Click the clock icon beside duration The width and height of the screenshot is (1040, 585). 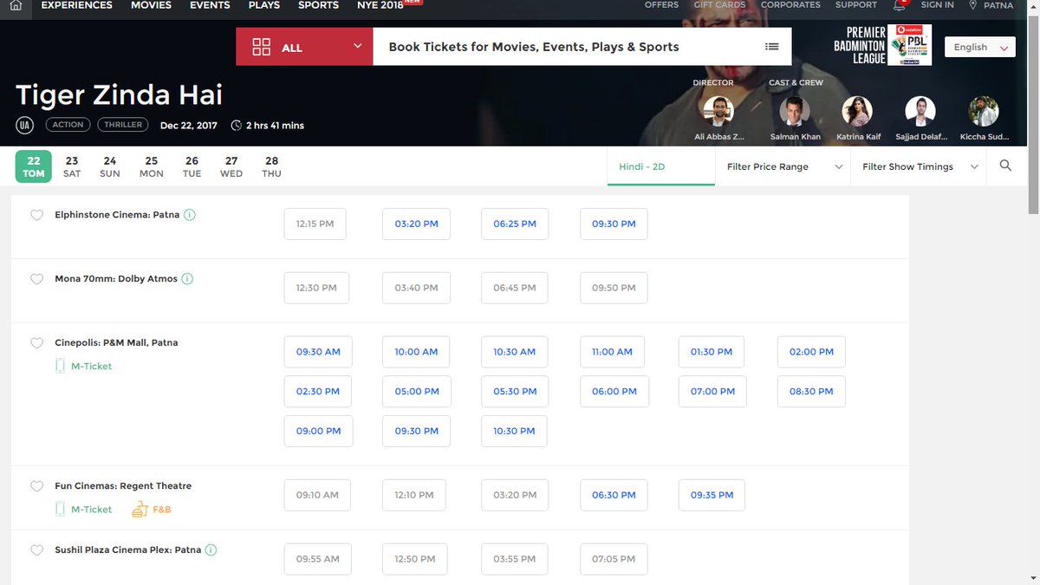pyautogui.click(x=237, y=125)
